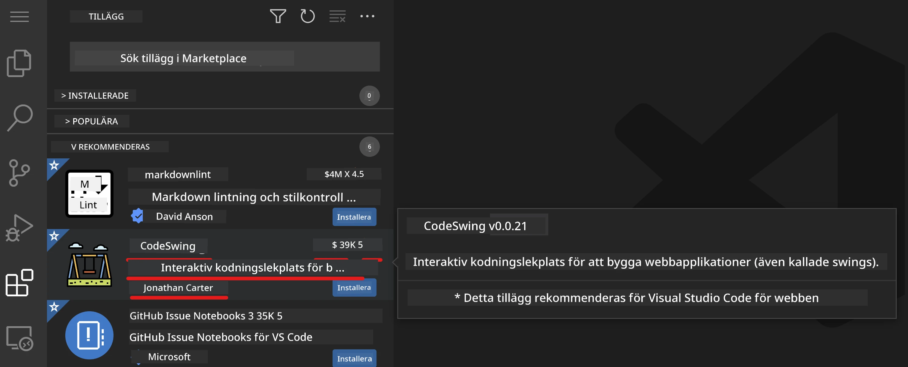Clear extensions search results
Screen dimensions: 908x367
[x=337, y=16]
